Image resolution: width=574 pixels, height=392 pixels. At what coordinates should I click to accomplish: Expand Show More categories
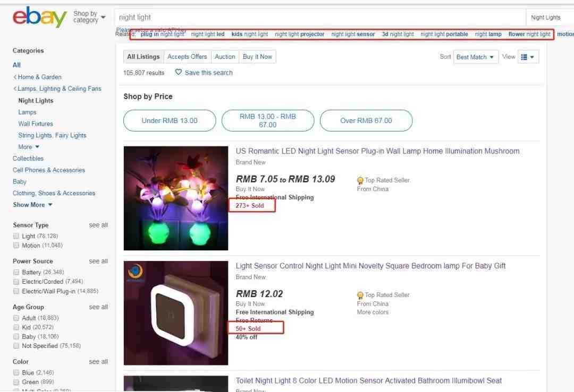[32, 205]
